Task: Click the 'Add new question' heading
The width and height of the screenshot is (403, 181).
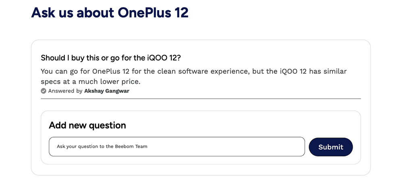Action: (87, 125)
